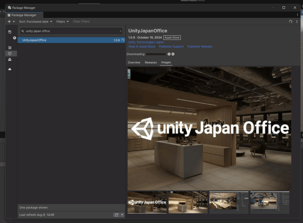Click the "Last refresh Aug 9, 14:06" text
Viewport: 303px width, 223px height.
click(37, 215)
